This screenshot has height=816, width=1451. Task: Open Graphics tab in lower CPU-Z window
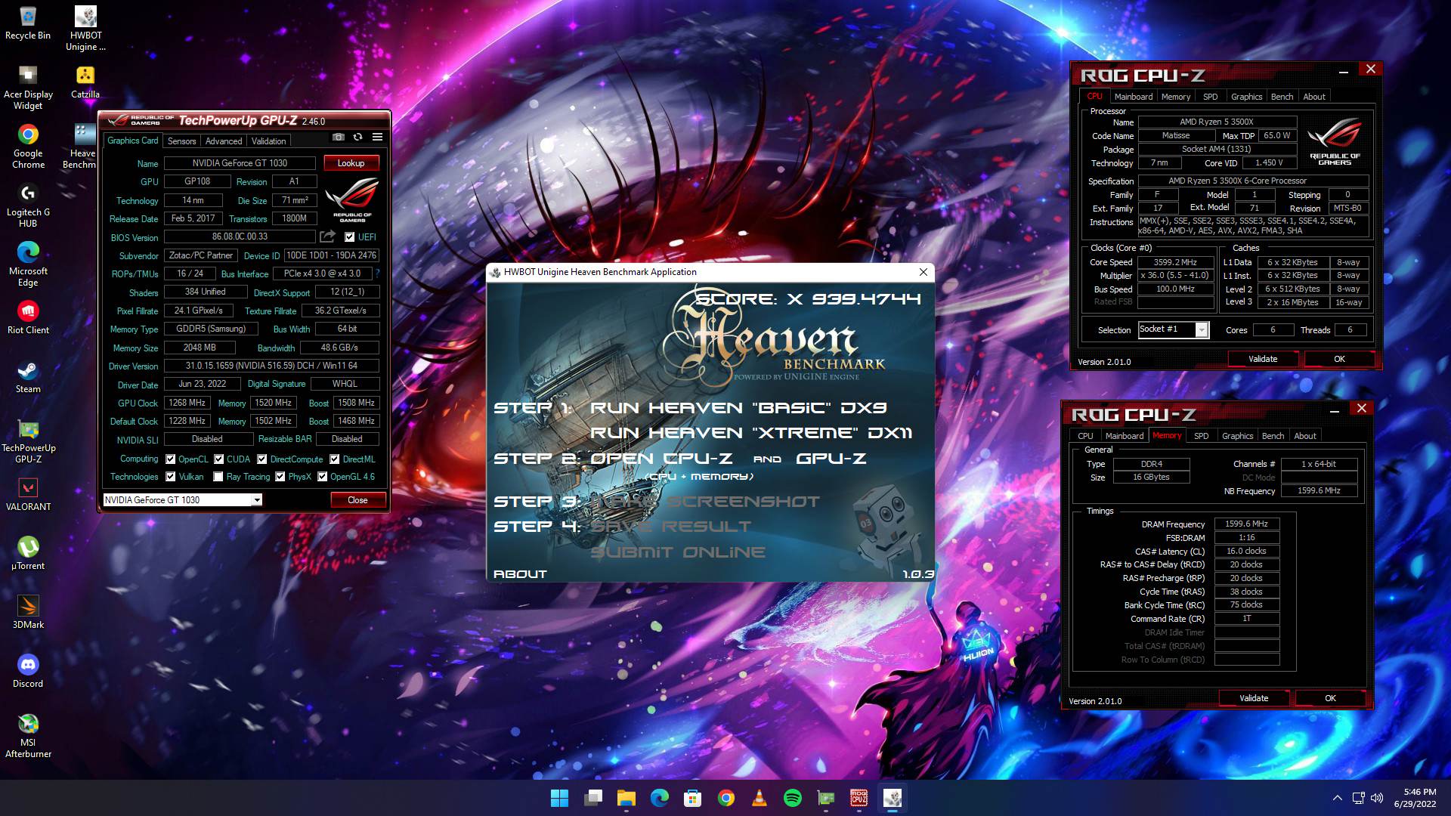click(x=1237, y=436)
